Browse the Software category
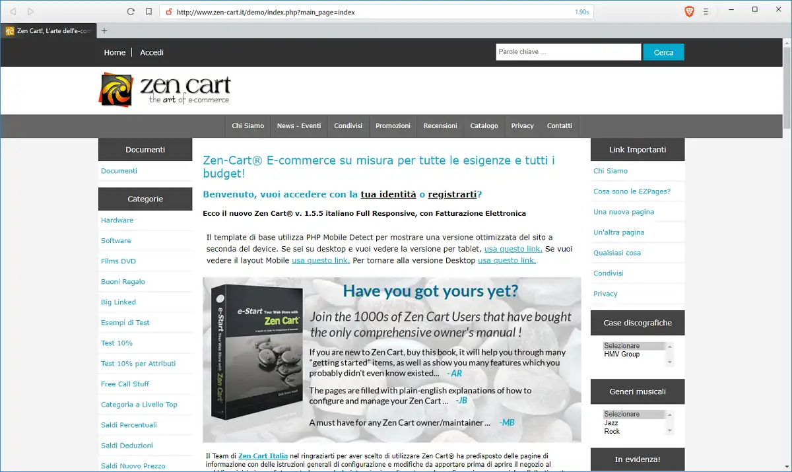This screenshot has height=472, width=792. [x=116, y=241]
